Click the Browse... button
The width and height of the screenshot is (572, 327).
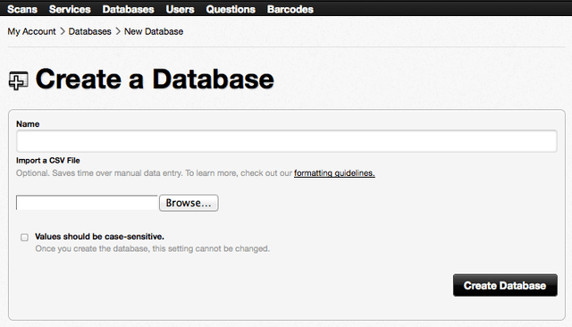[x=189, y=203]
